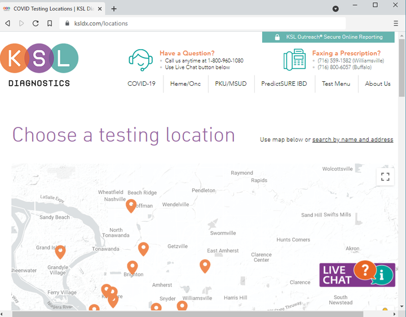Open KSL Outreach Secure Online Reporting
This screenshot has height=317, width=406.
click(x=328, y=37)
